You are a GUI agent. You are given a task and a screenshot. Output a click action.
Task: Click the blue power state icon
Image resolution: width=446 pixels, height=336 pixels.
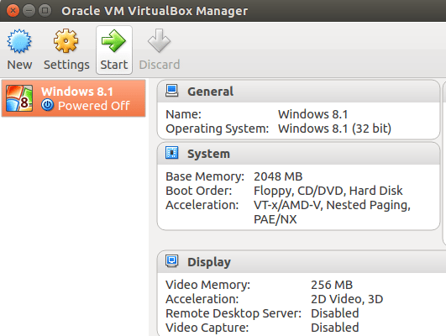click(47, 105)
